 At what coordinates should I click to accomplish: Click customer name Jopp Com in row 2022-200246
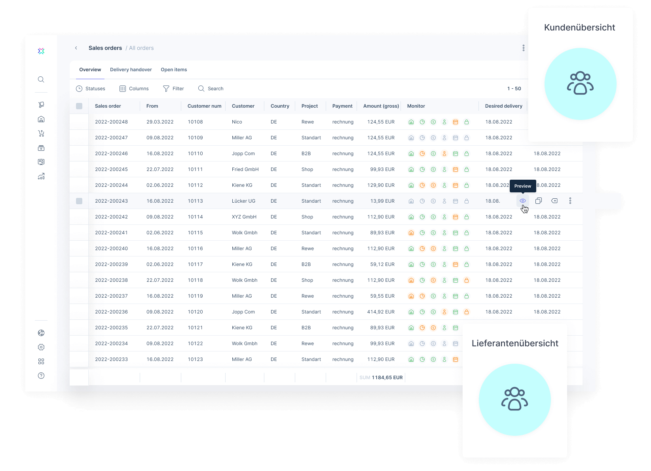click(x=243, y=154)
